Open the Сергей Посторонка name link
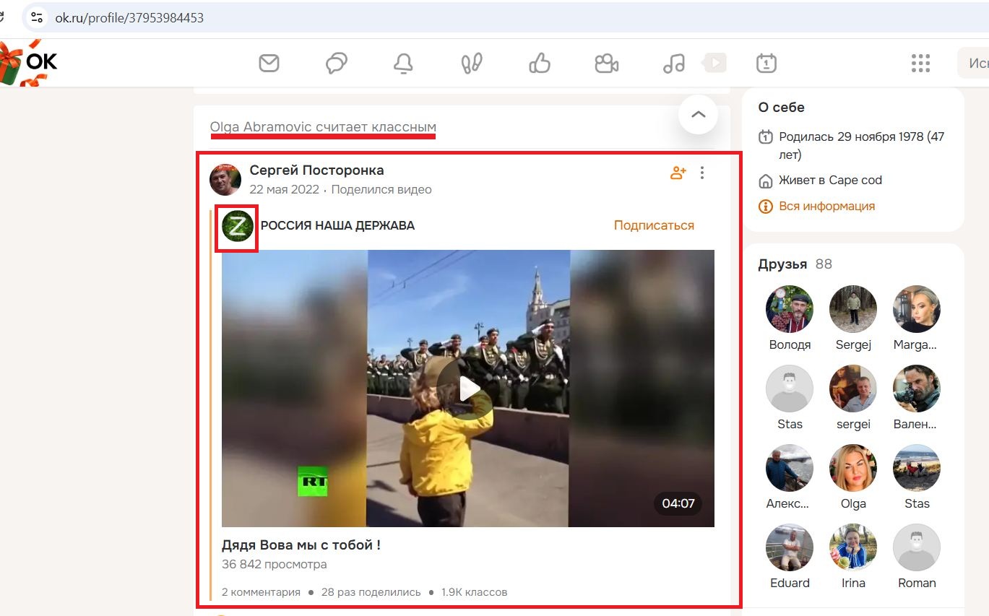This screenshot has width=989, height=616. point(316,170)
